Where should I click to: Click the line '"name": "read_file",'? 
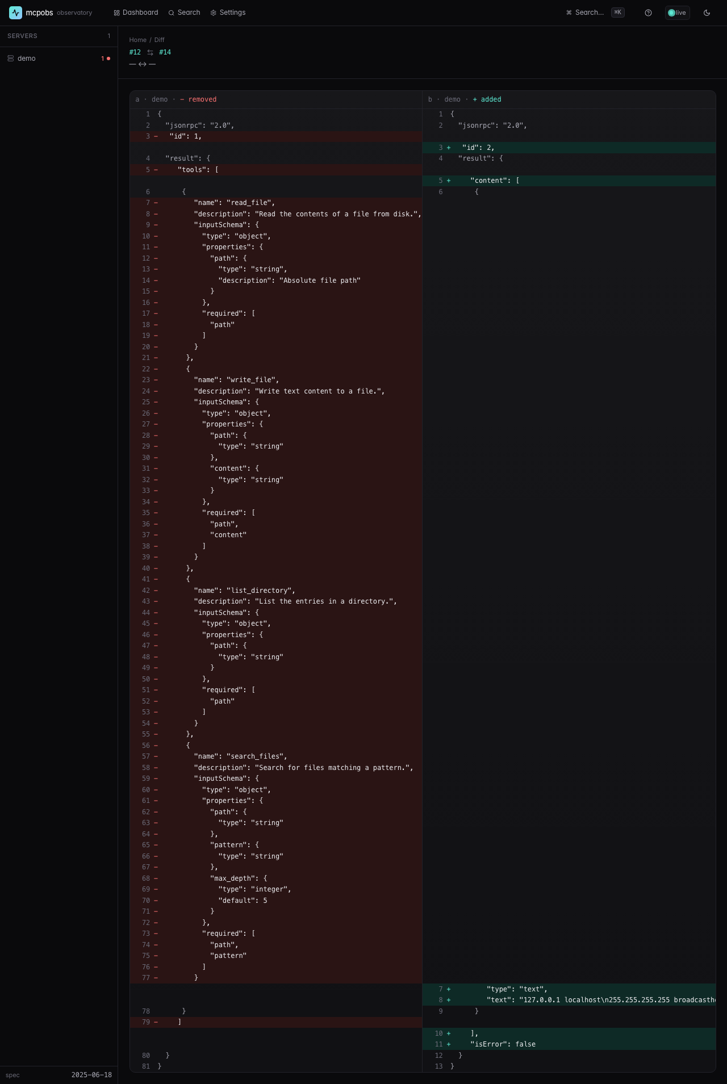tap(276, 203)
